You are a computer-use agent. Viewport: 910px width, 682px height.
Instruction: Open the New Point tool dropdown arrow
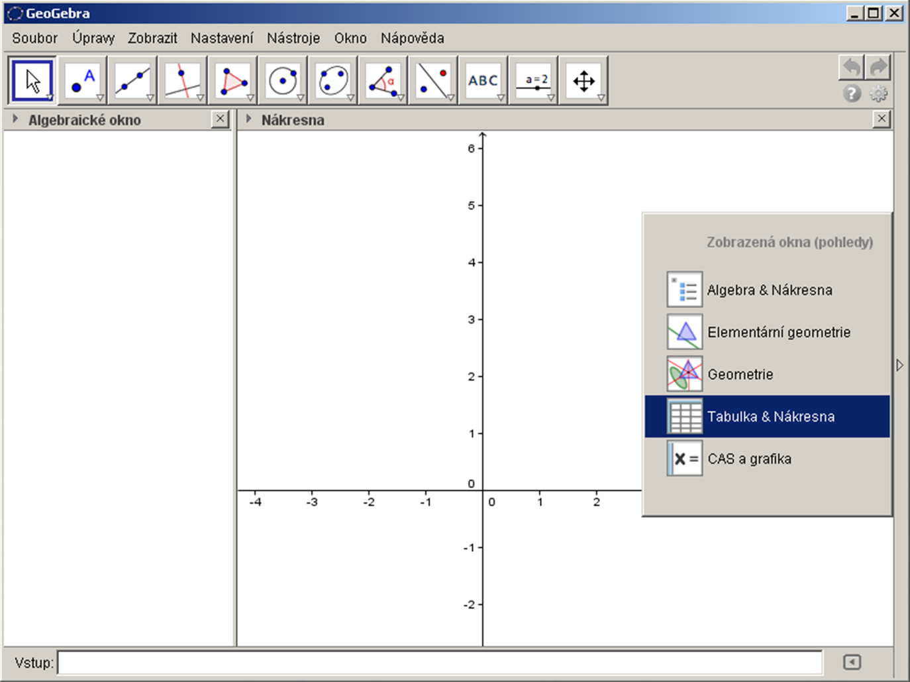coord(100,97)
